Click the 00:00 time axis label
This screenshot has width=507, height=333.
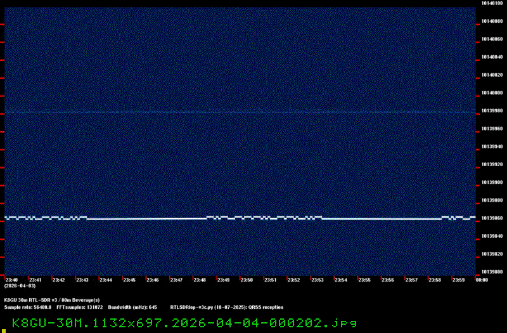[482, 280]
